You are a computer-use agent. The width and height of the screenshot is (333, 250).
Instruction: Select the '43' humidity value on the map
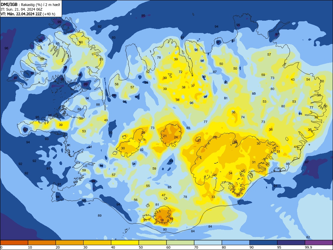(x=293, y=80)
